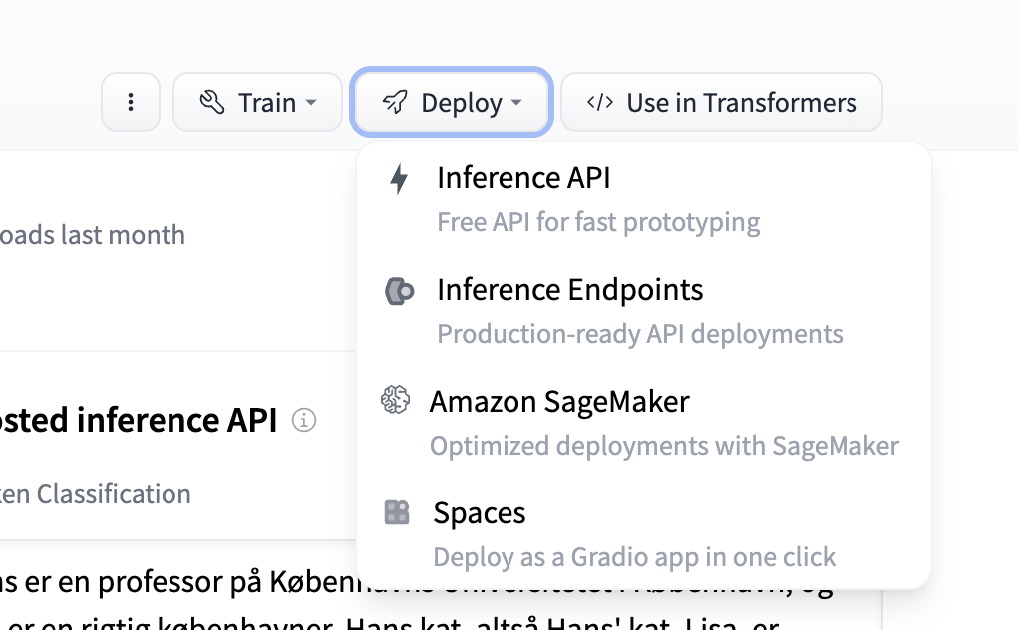Image resolution: width=1019 pixels, height=630 pixels.
Task: Show info for Hosted inference API
Action: 304,421
